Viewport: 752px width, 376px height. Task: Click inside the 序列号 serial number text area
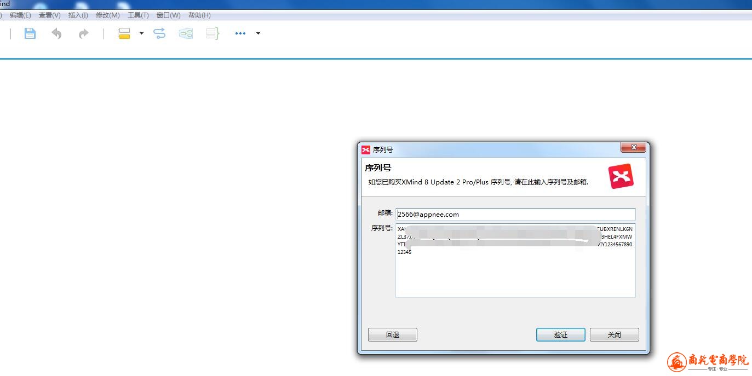[515, 274]
